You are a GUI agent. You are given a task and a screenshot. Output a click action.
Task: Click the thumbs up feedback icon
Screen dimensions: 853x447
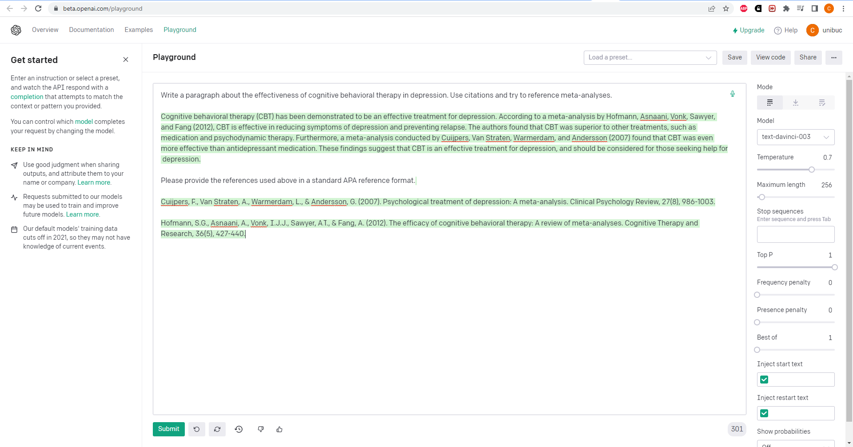tap(279, 429)
